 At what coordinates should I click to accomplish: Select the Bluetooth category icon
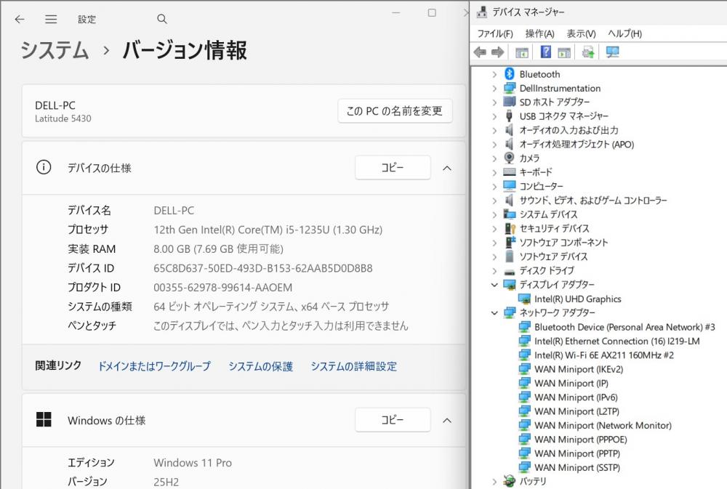510,73
